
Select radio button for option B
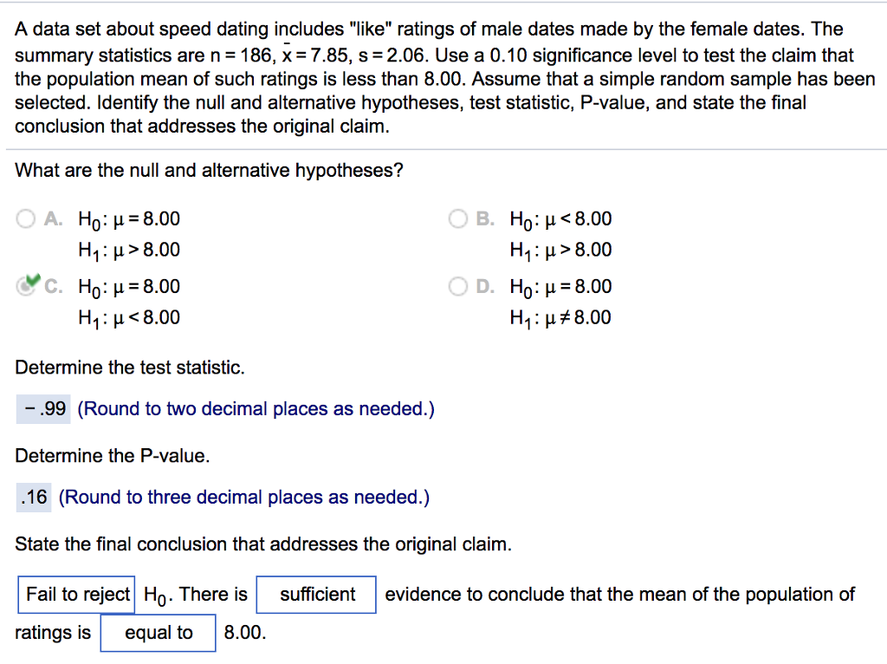(x=457, y=218)
